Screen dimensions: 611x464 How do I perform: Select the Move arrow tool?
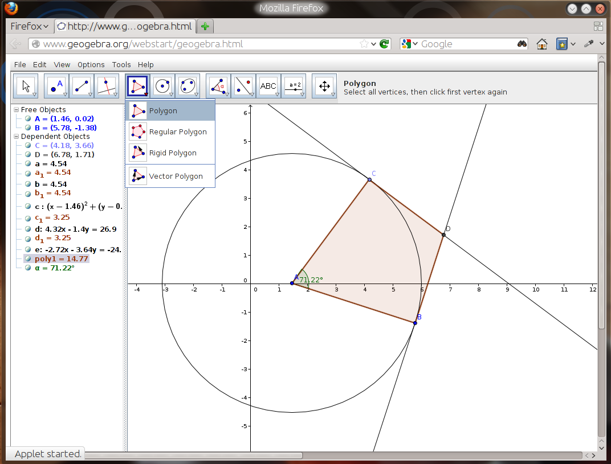[26, 85]
